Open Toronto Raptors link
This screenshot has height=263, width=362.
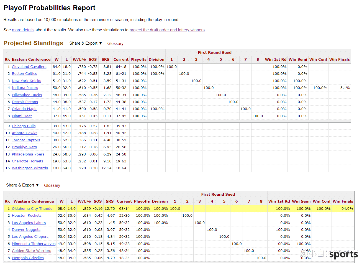(x=26, y=140)
